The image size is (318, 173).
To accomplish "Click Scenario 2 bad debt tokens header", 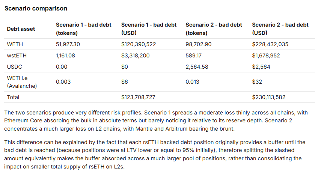I will coord(214,29).
